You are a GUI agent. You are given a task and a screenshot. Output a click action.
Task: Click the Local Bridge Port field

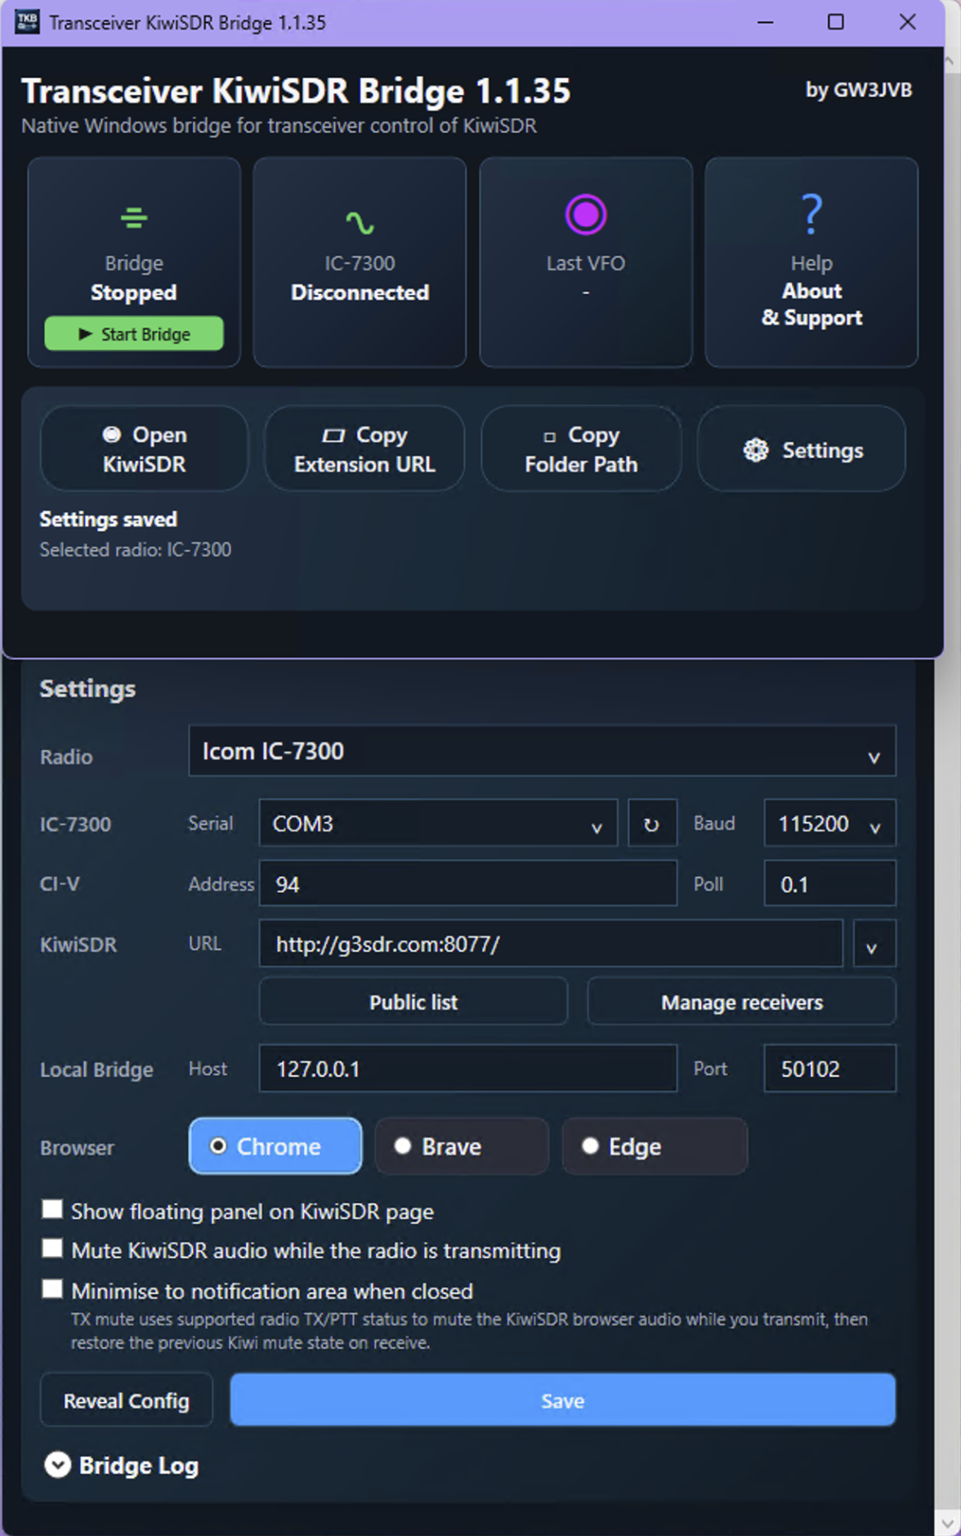(830, 1069)
